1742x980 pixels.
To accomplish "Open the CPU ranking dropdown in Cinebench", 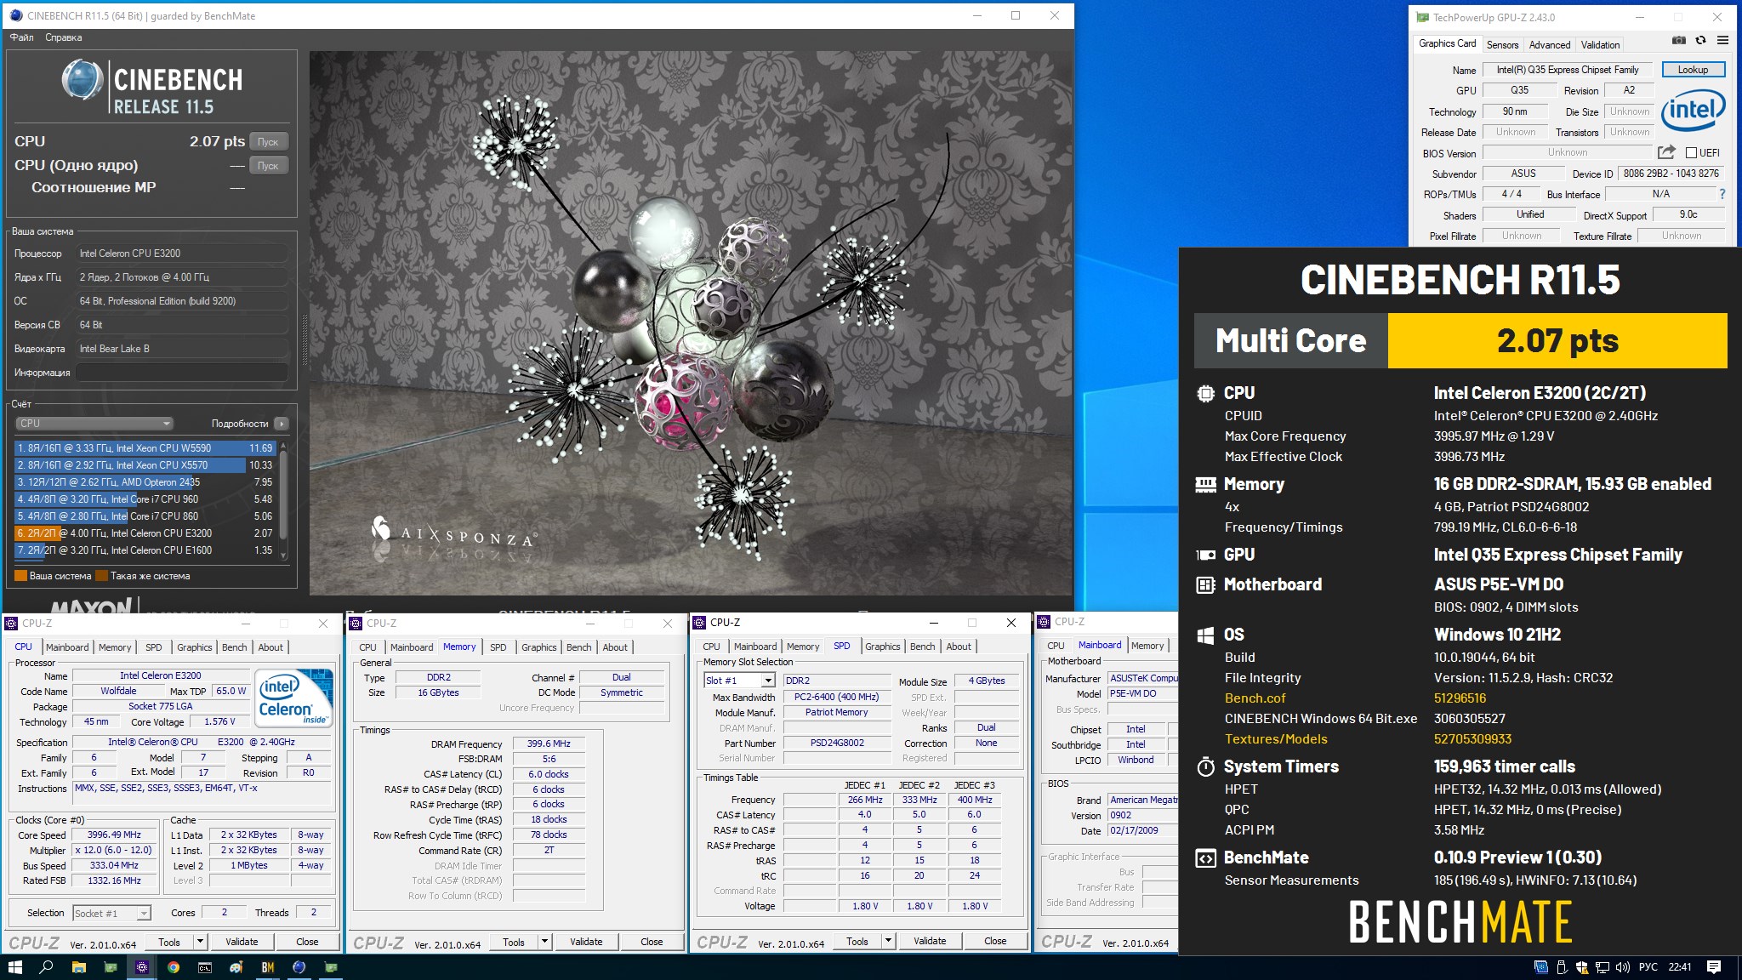I will [x=94, y=423].
